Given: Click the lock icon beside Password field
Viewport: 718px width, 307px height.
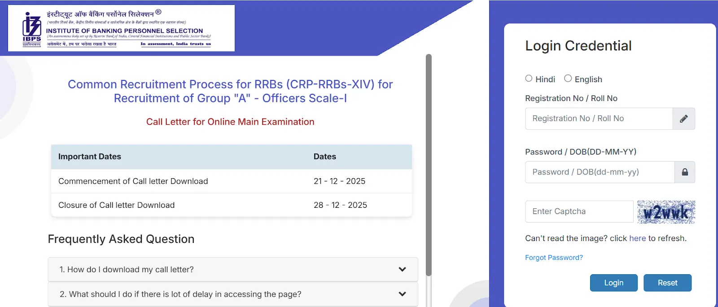Looking at the screenshot, I should (x=685, y=172).
